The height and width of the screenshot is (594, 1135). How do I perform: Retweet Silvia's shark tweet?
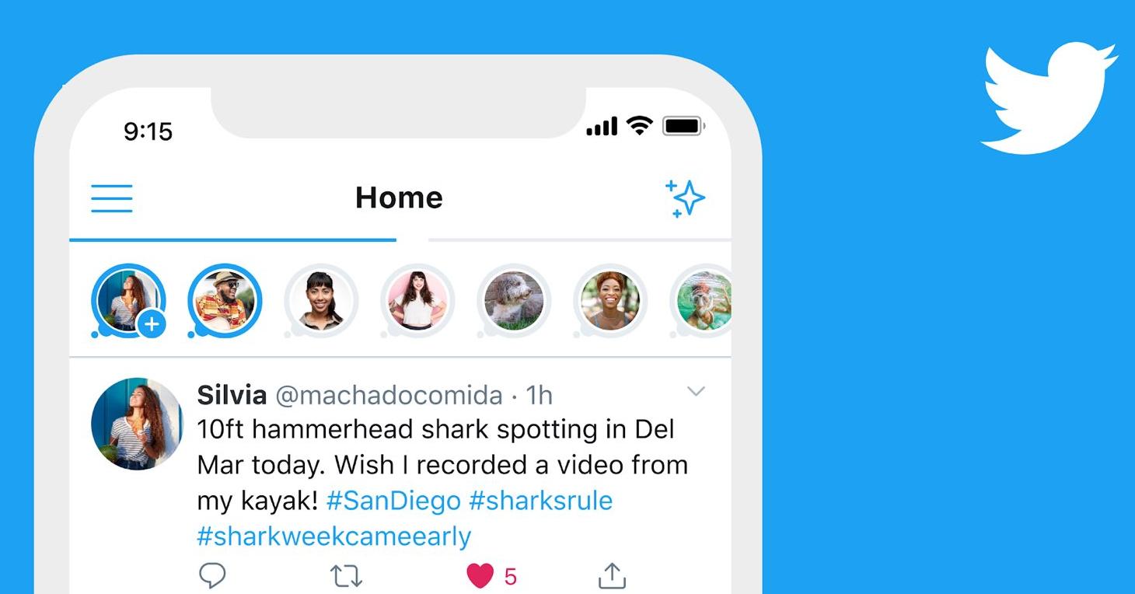coord(346,577)
